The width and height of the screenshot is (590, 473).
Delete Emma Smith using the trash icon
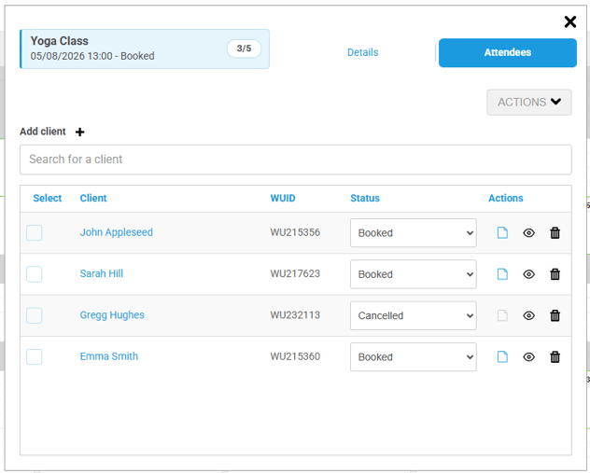pos(555,356)
